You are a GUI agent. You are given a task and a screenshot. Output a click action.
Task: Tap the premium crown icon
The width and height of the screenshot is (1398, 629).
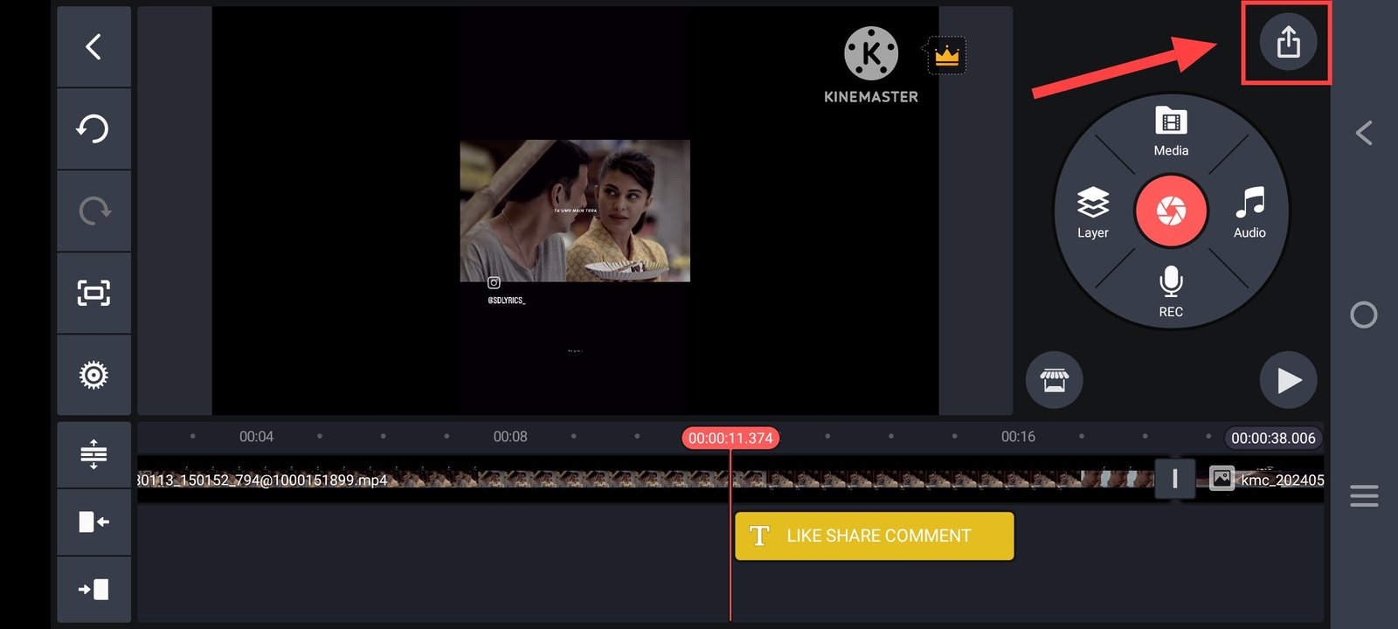click(x=946, y=56)
